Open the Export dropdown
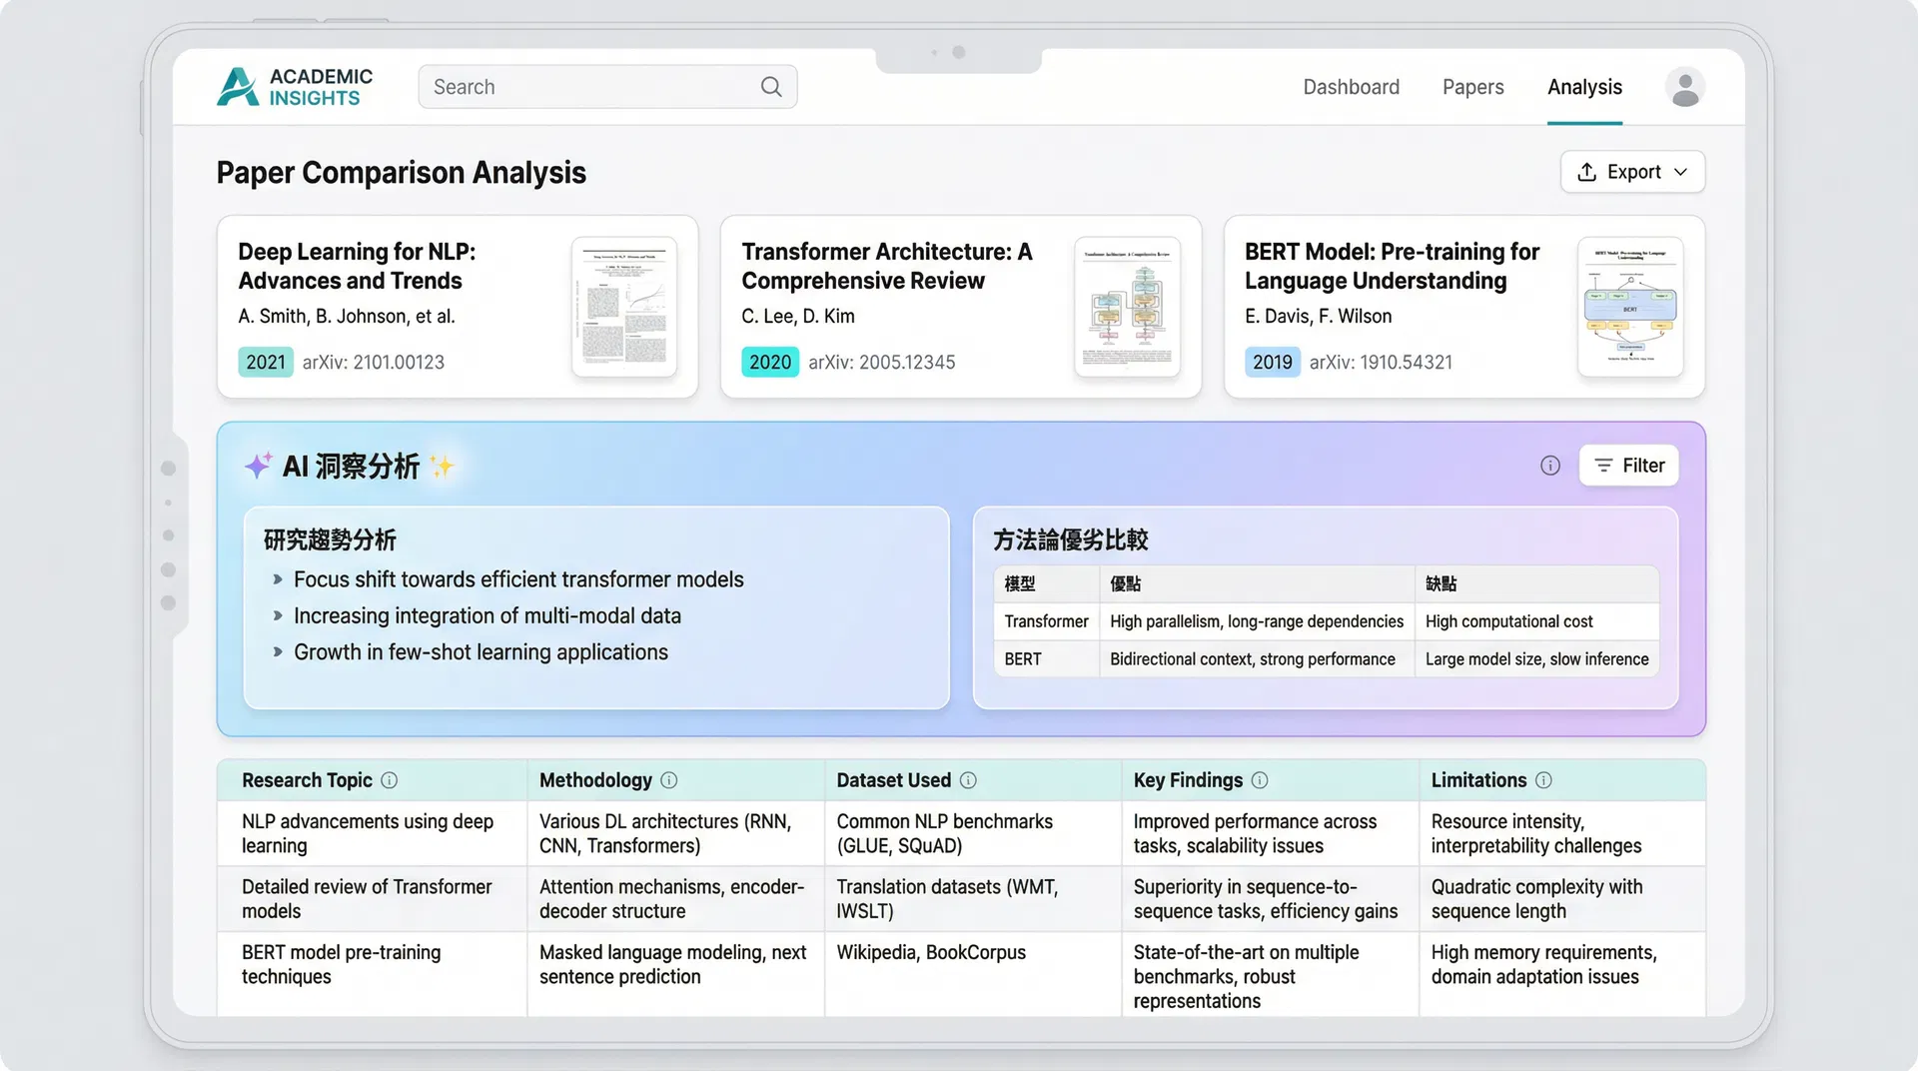Image resolution: width=1918 pixels, height=1071 pixels. [x=1631, y=172]
